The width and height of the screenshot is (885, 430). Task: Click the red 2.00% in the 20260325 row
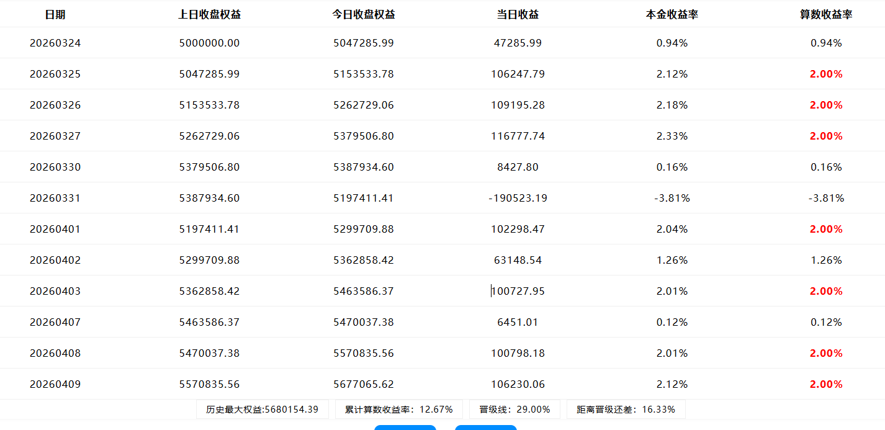(825, 74)
